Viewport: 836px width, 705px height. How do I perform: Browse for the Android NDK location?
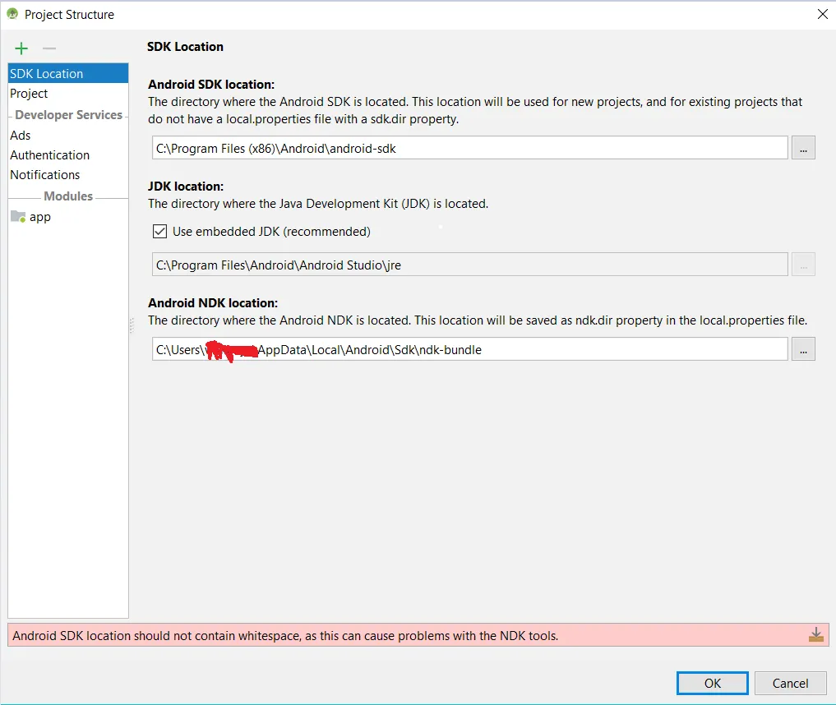click(803, 349)
